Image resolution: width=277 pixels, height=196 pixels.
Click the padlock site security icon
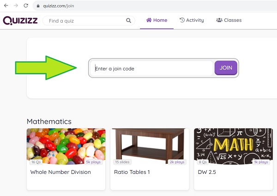[x=38, y=6]
